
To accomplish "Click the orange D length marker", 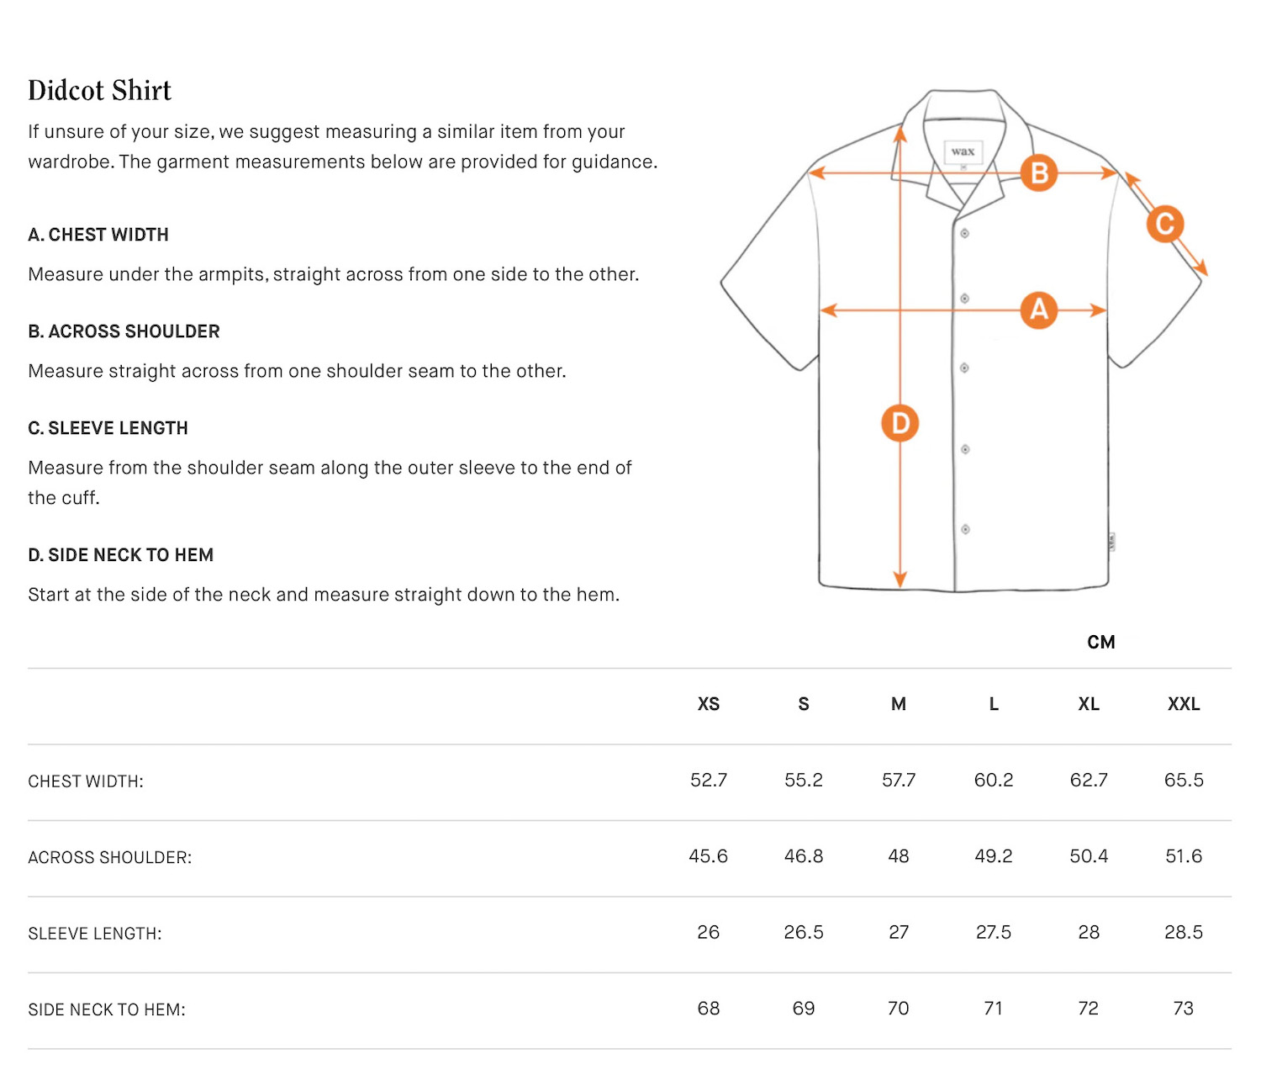I will pyautogui.click(x=900, y=423).
